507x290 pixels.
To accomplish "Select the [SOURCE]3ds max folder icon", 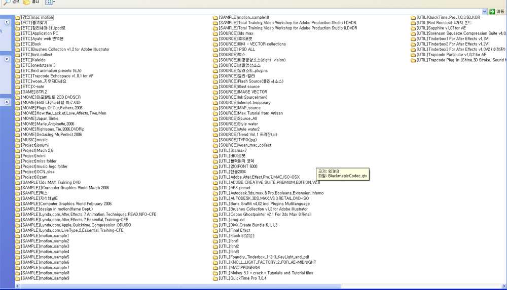I will point(215,33).
